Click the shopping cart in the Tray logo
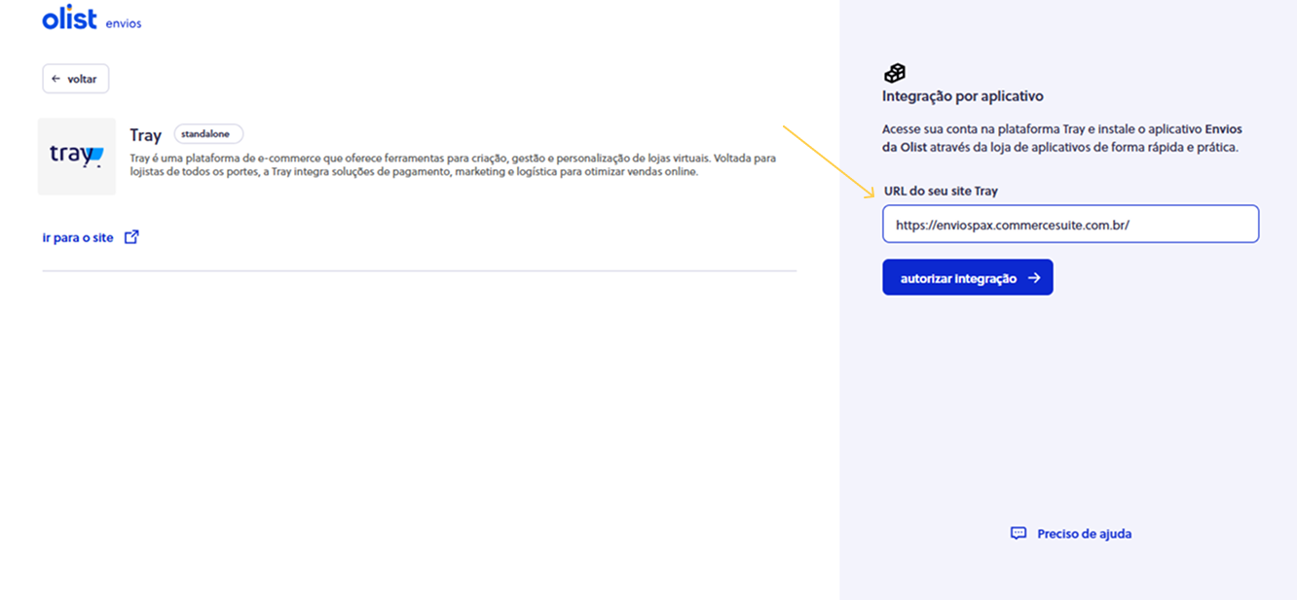The height and width of the screenshot is (600, 1297). click(93, 158)
